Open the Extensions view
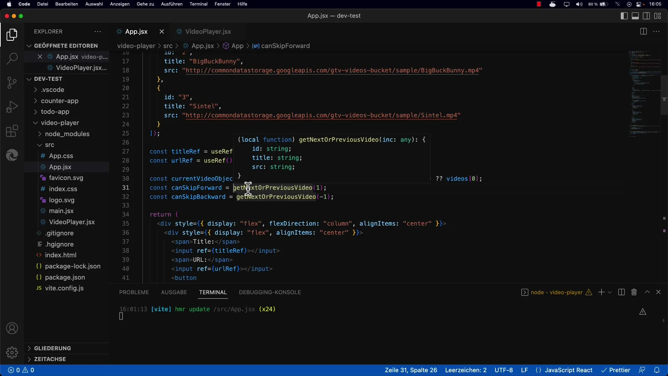 coord(12,131)
